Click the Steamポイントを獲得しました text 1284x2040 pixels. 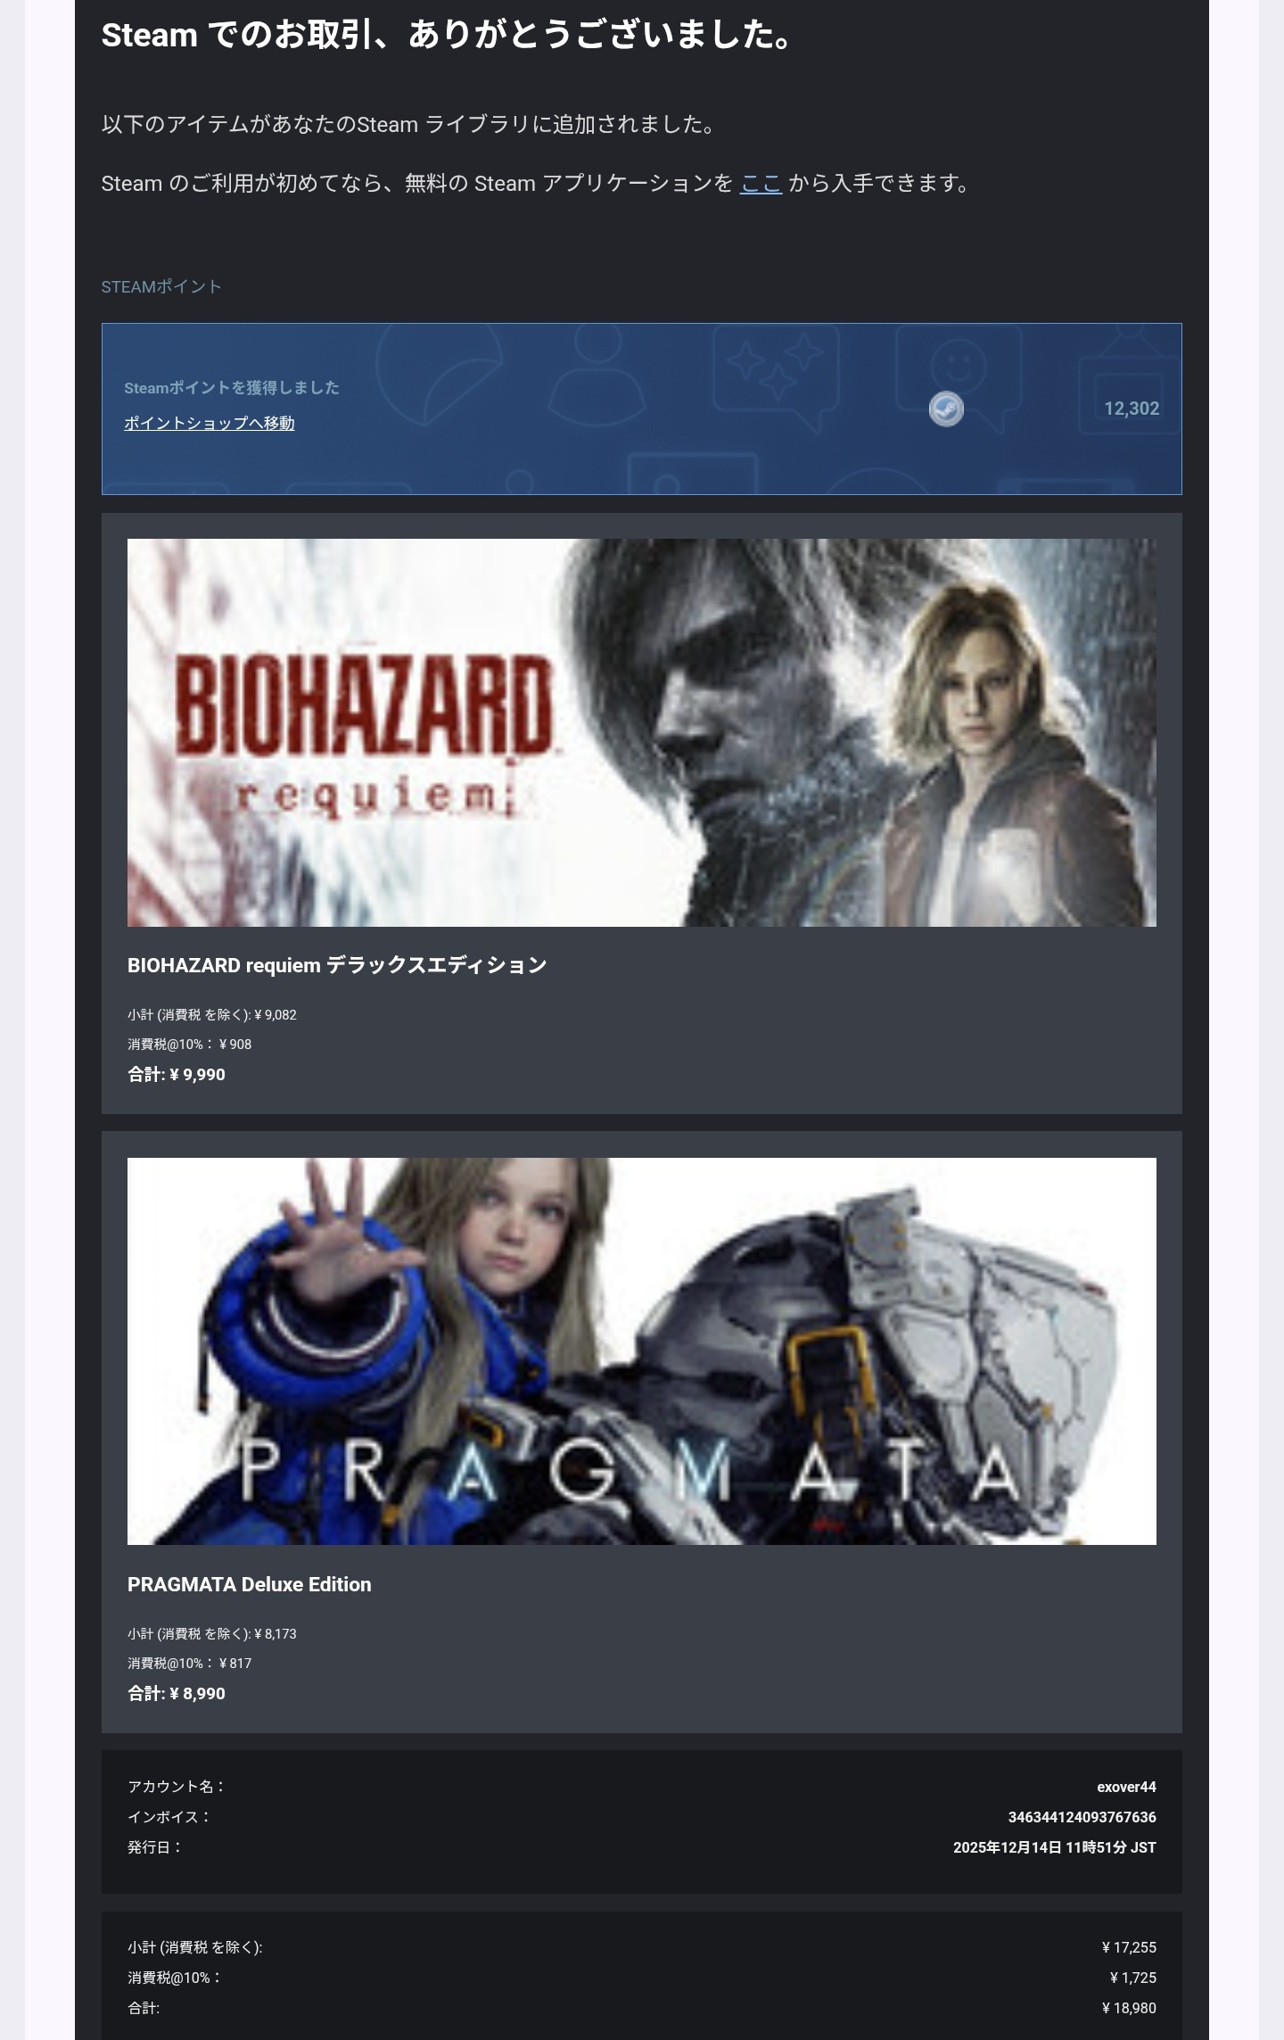(x=232, y=388)
